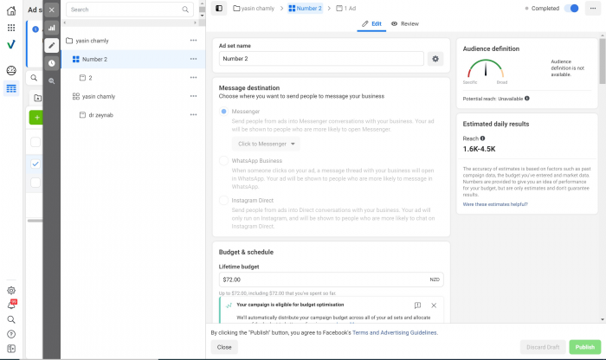Click the gear icon beside ad set name
606x360 pixels.
click(x=435, y=59)
